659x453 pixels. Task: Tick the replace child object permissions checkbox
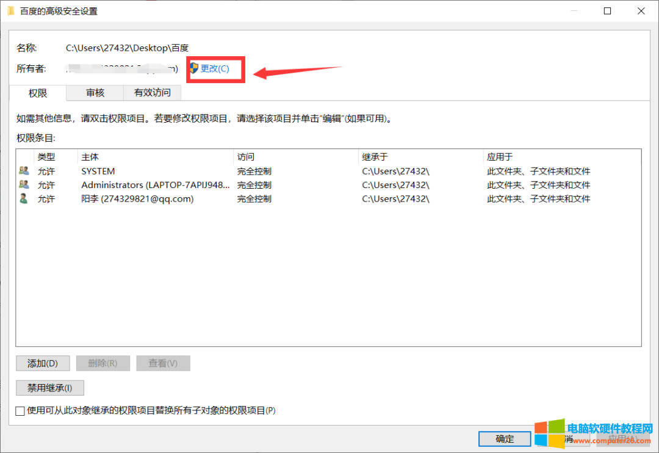(20, 411)
